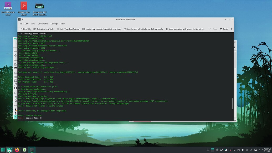Screen dimensions: 272x153
Task: Expand the overflow toolbar chevron in Konsole
Action: (x=232, y=29)
